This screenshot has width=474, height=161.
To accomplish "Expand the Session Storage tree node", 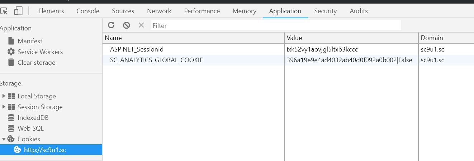I will 4,107.
